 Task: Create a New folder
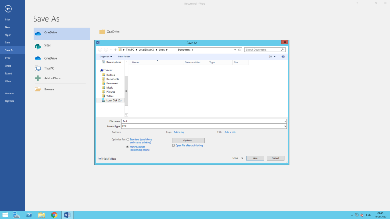click(124, 57)
